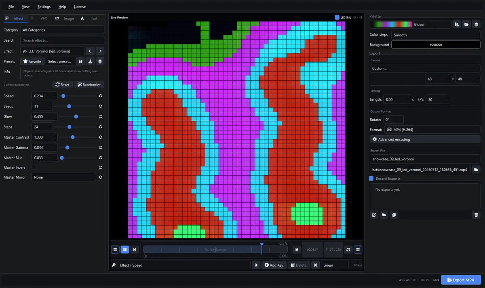Toggle timeline loop icon
The width and height of the screenshot is (485, 288).
click(348, 250)
